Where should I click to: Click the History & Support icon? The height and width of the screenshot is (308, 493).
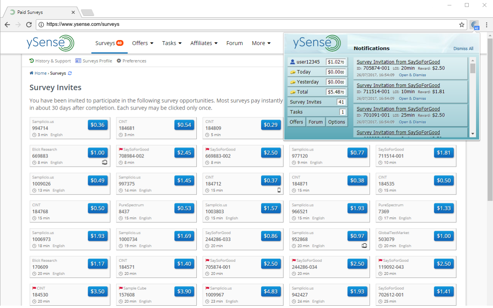pyautogui.click(x=31, y=61)
